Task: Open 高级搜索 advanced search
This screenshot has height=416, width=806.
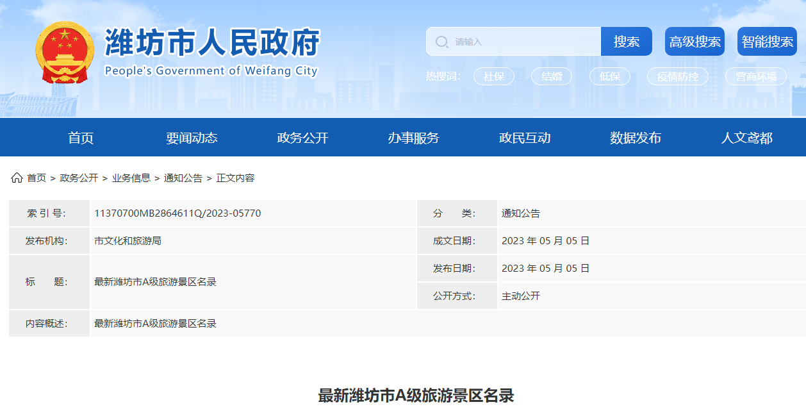Action: click(695, 42)
